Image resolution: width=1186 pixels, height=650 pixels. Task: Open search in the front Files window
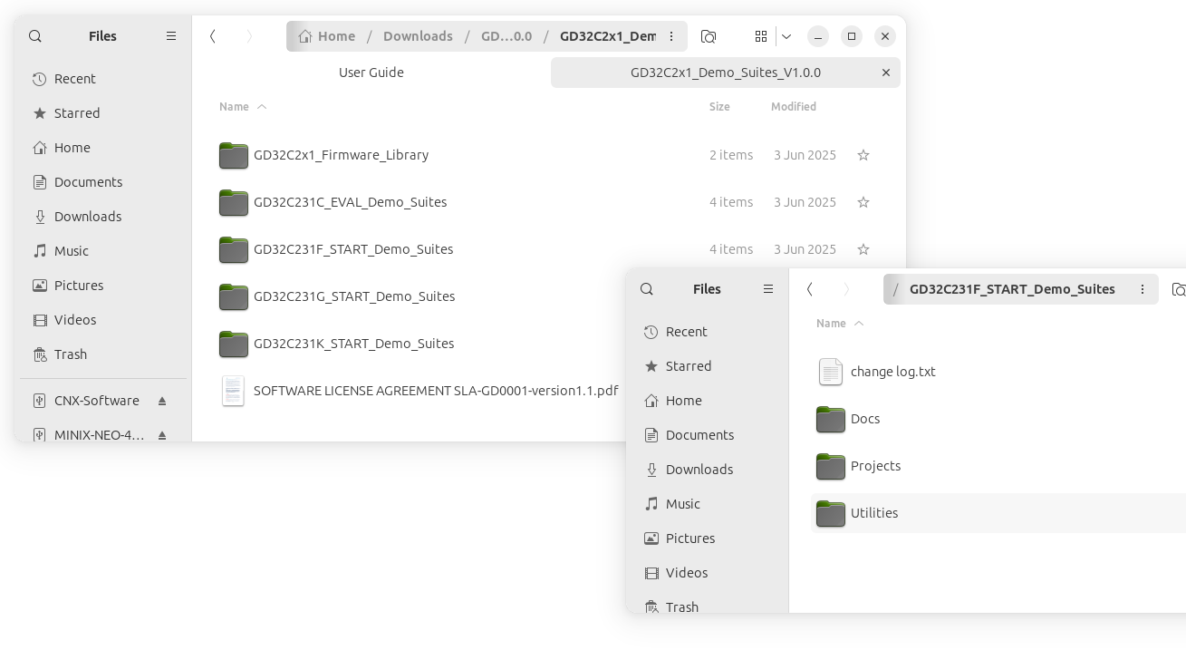[x=647, y=289]
